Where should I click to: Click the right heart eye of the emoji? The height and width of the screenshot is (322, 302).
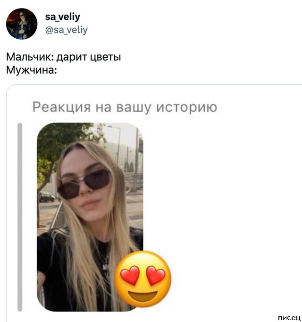point(156,275)
